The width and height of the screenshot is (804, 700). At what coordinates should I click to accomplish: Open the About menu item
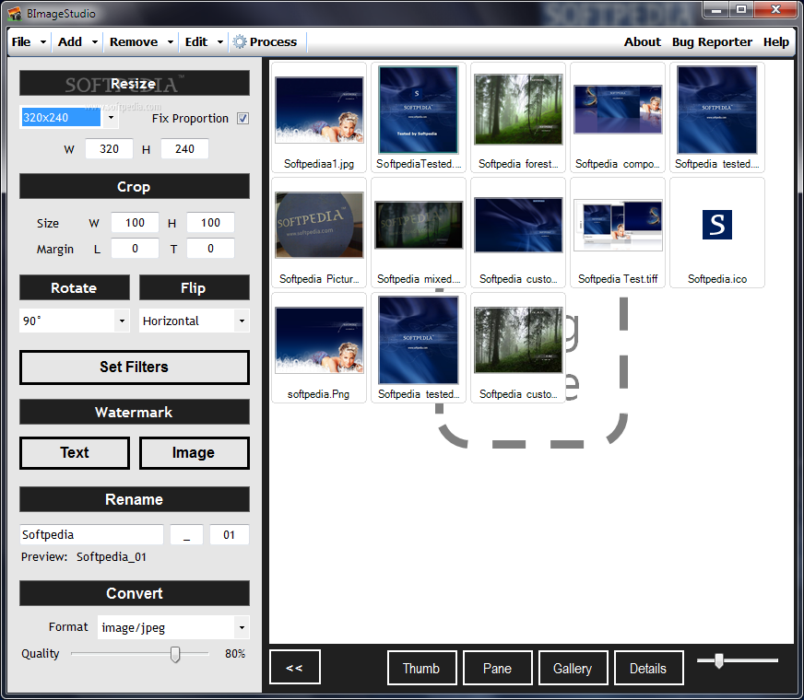tap(642, 42)
